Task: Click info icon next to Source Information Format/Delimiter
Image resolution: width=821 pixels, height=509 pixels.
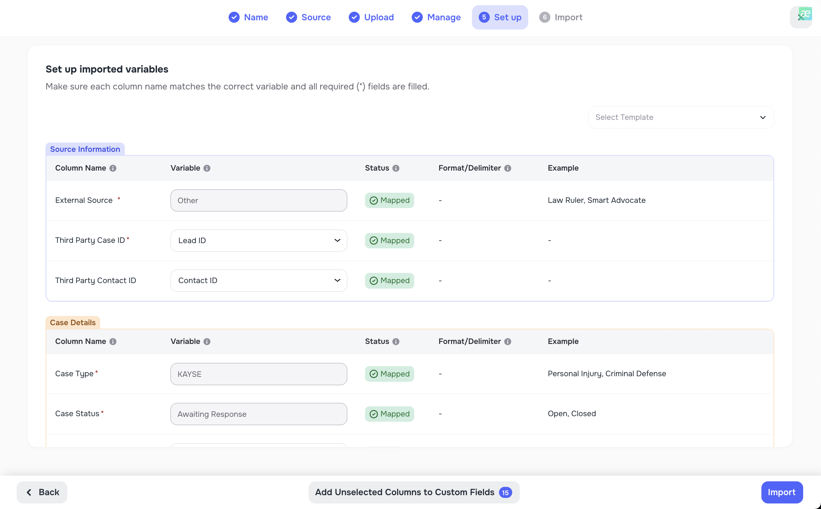Action: [x=507, y=168]
